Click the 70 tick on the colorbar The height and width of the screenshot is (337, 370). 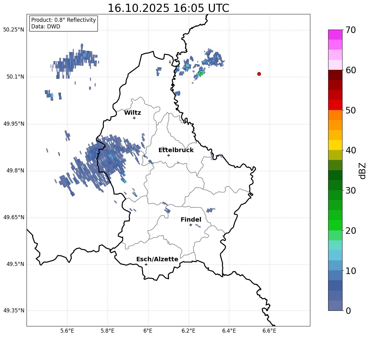[x=351, y=30]
